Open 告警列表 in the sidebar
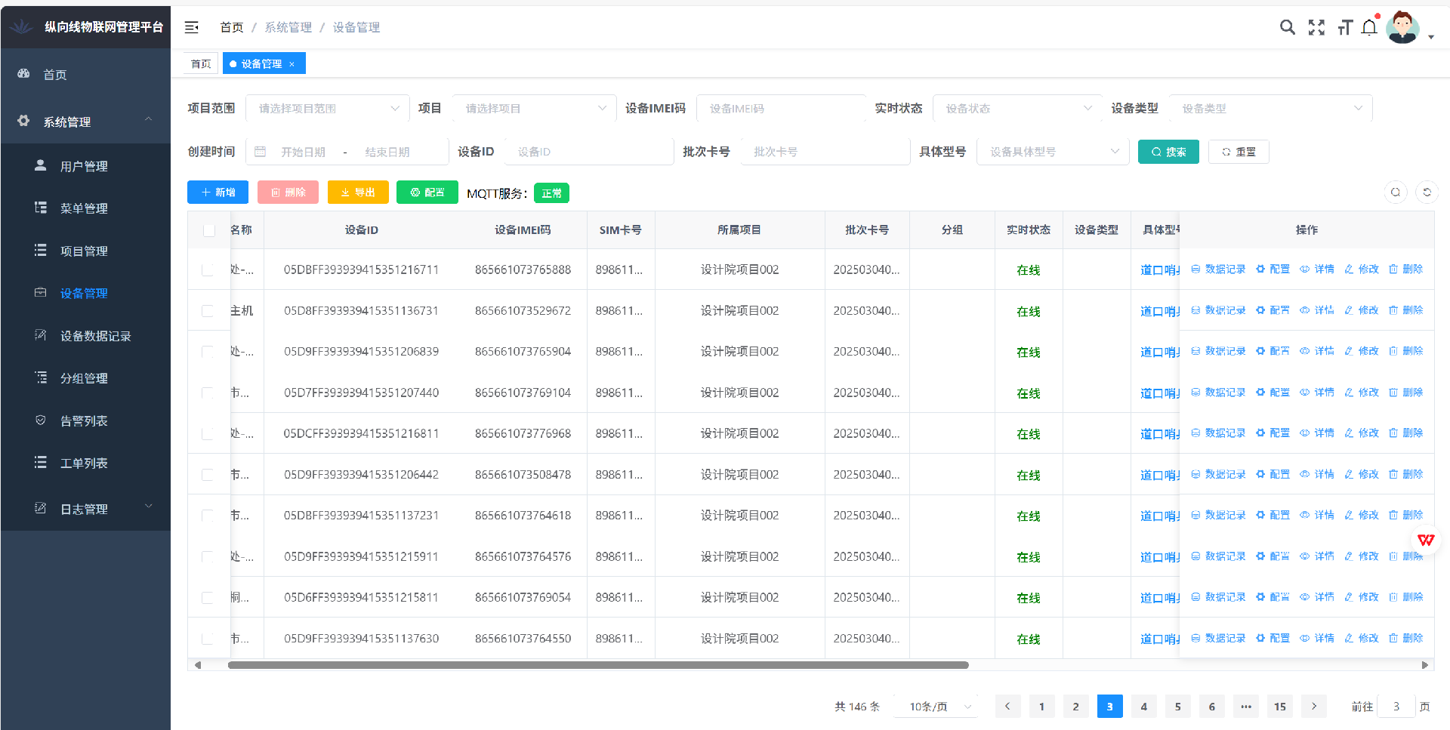The width and height of the screenshot is (1450, 730). click(84, 421)
